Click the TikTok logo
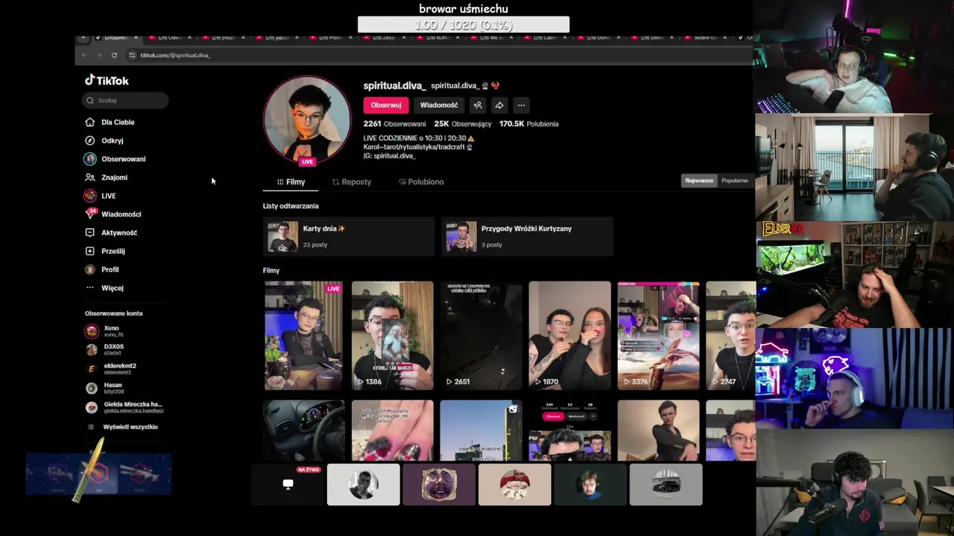Viewport: 954px width, 536px height. click(107, 80)
